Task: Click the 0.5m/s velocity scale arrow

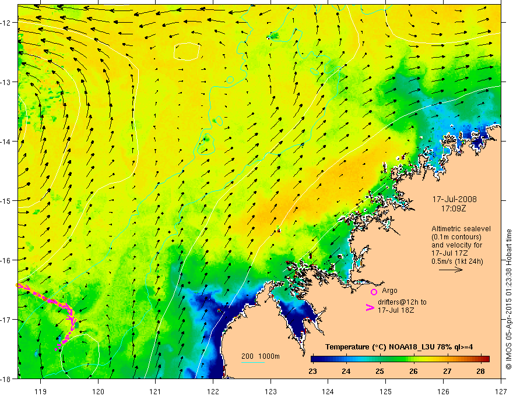Action: 451,270
